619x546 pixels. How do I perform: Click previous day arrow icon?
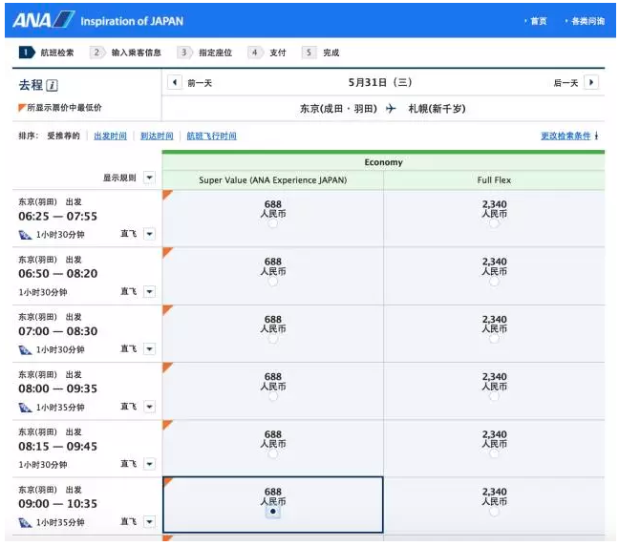(x=175, y=83)
